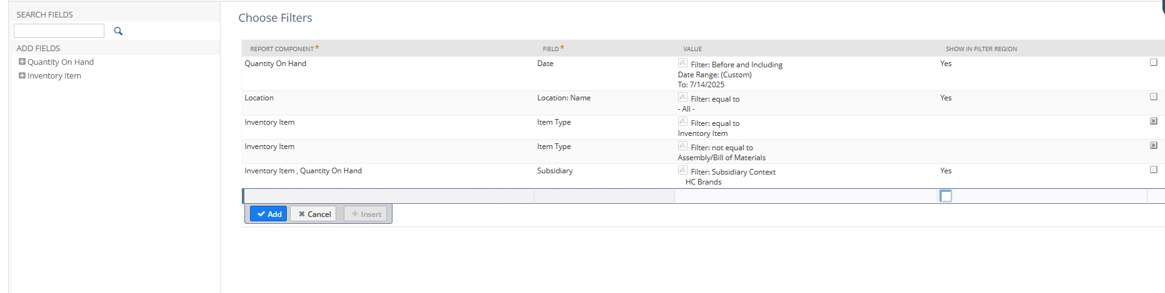Select the new row Field cell
1165x293 pixels.
coord(604,196)
